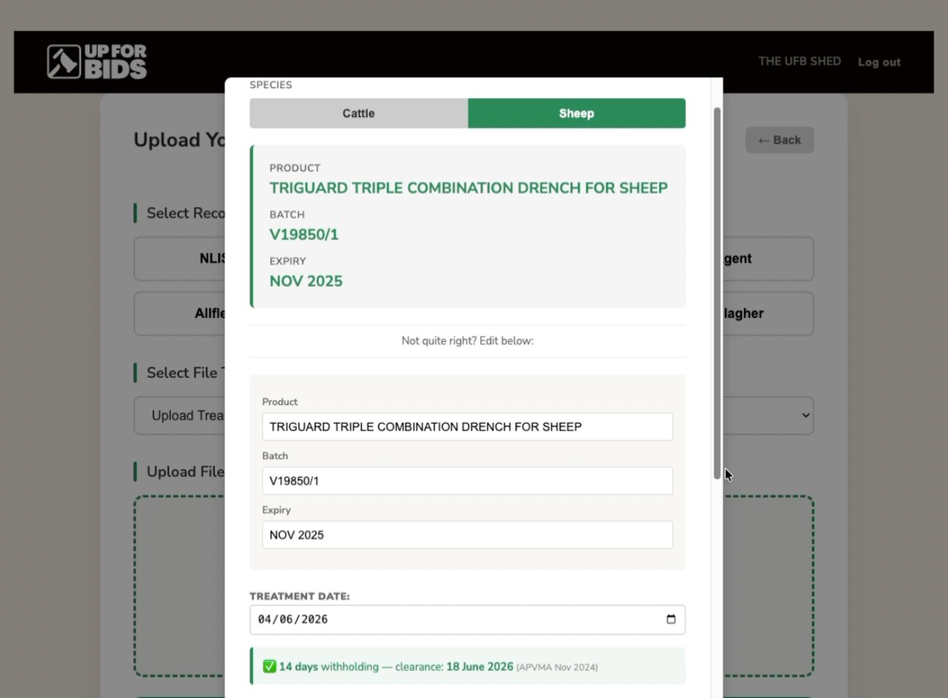Click the Log out link
This screenshot has height=698, width=948.
(x=879, y=62)
